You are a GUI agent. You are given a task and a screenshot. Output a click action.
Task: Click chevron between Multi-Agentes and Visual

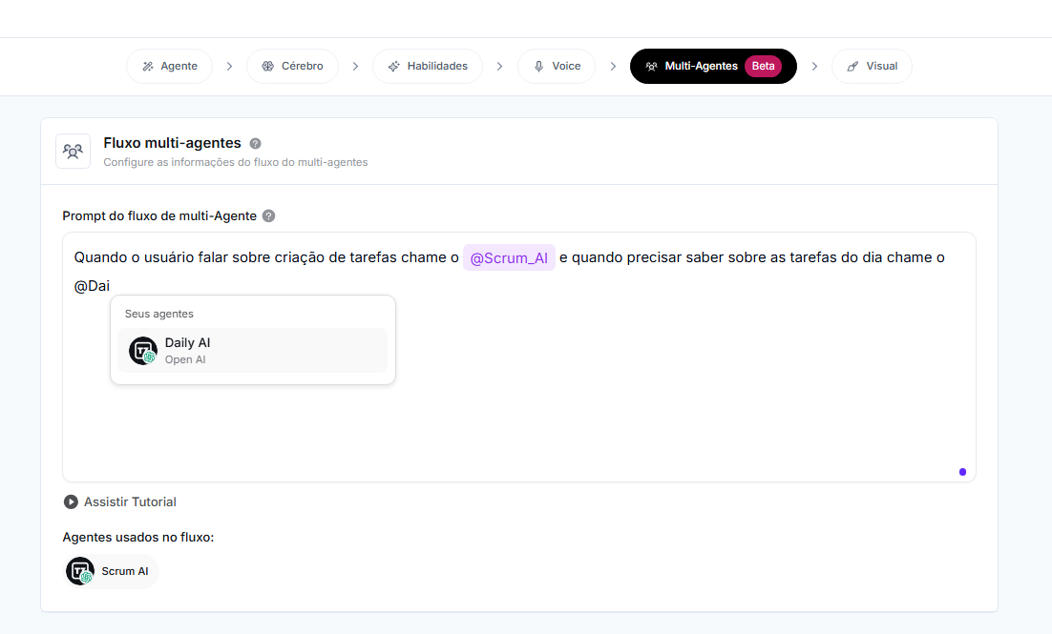(x=814, y=66)
